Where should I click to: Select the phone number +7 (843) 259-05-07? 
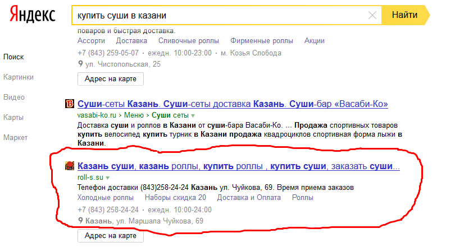click(108, 53)
